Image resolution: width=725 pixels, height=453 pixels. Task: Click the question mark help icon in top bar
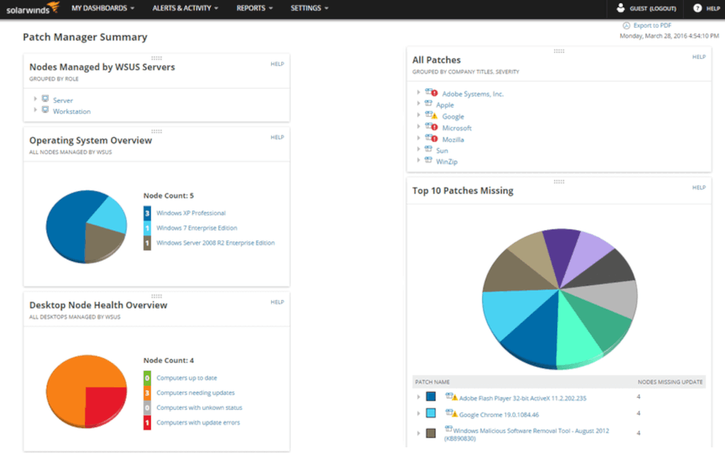697,8
